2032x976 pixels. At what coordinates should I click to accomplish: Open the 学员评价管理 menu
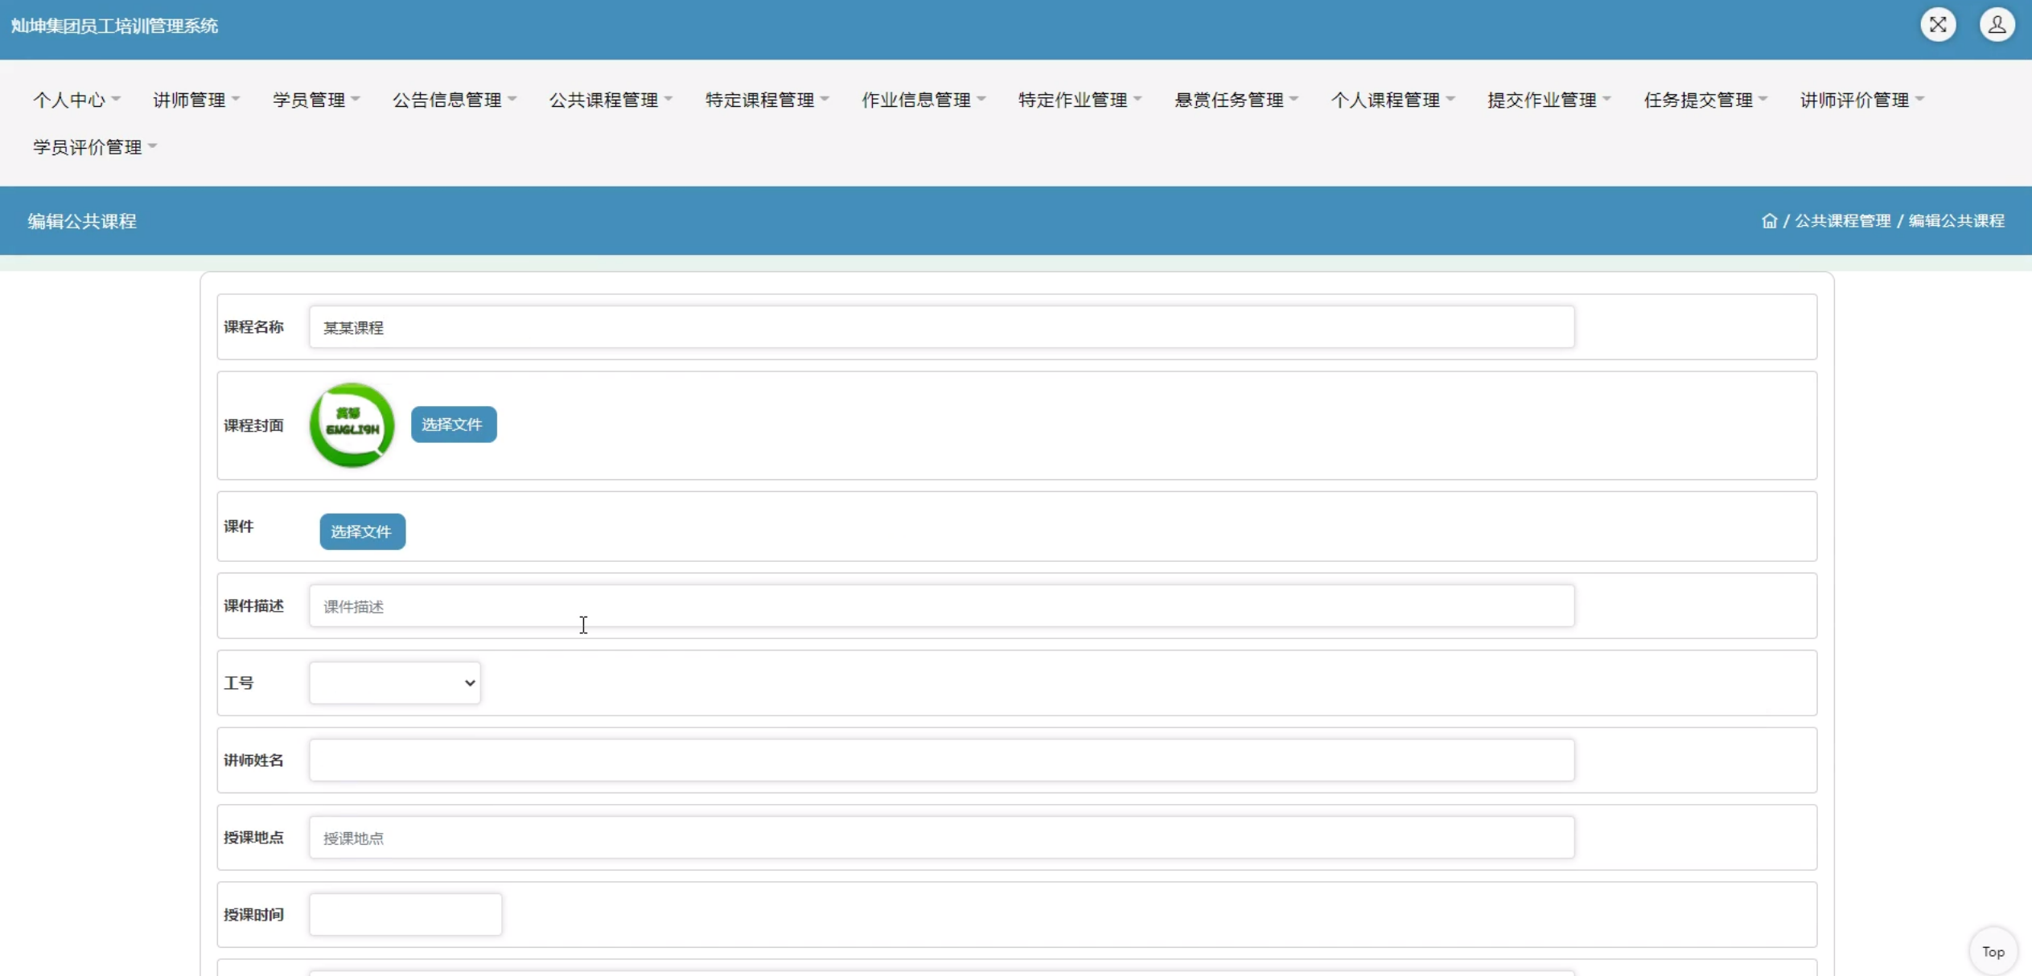click(x=94, y=147)
